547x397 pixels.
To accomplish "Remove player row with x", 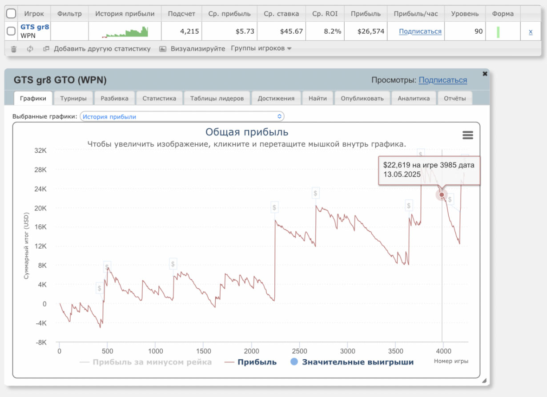I will (x=531, y=32).
